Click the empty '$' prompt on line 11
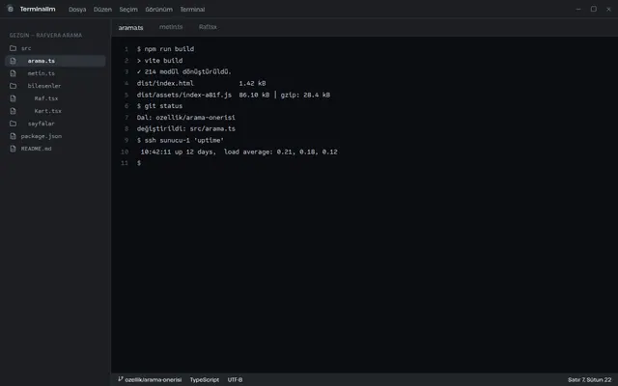This screenshot has height=386, width=618. (139, 163)
